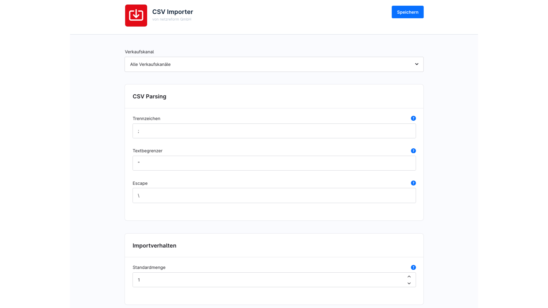
Task: Click the Standardmenge field label
Action: click(149, 268)
